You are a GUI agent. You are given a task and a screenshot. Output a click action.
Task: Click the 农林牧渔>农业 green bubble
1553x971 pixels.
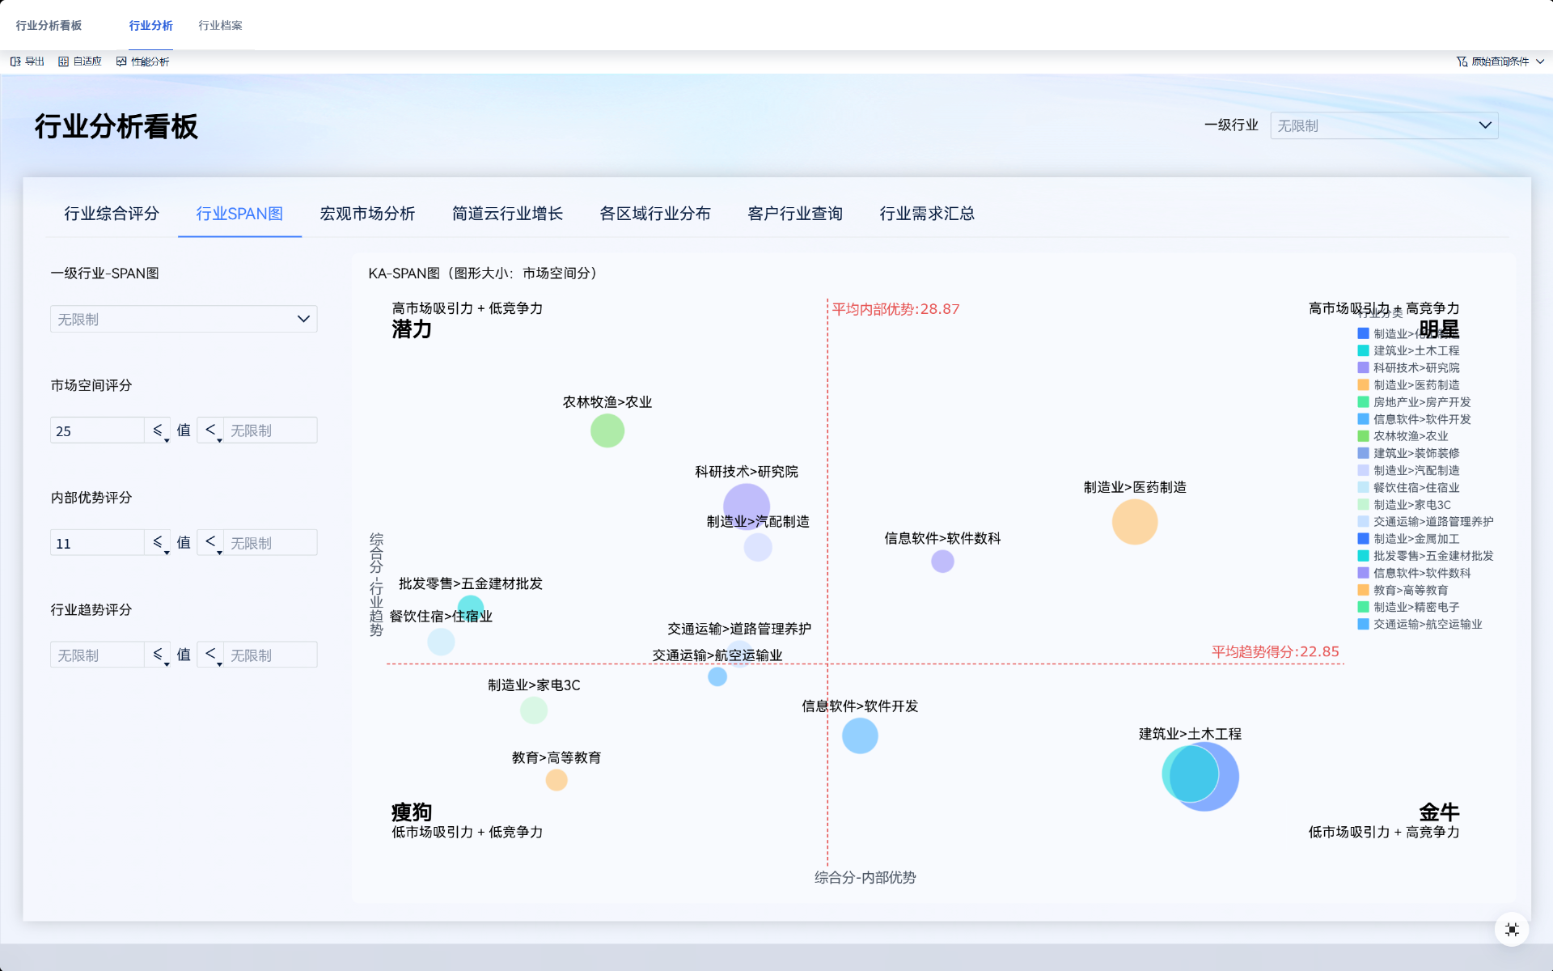pyautogui.click(x=607, y=430)
